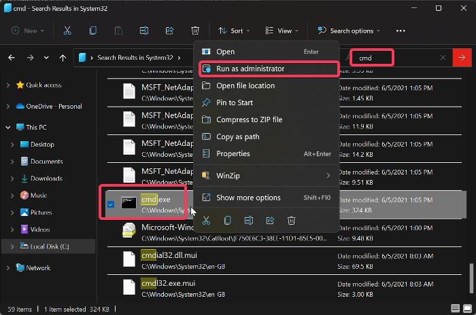
Task: Expand Quick access in the sidebar
Action: (x=8, y=85)
